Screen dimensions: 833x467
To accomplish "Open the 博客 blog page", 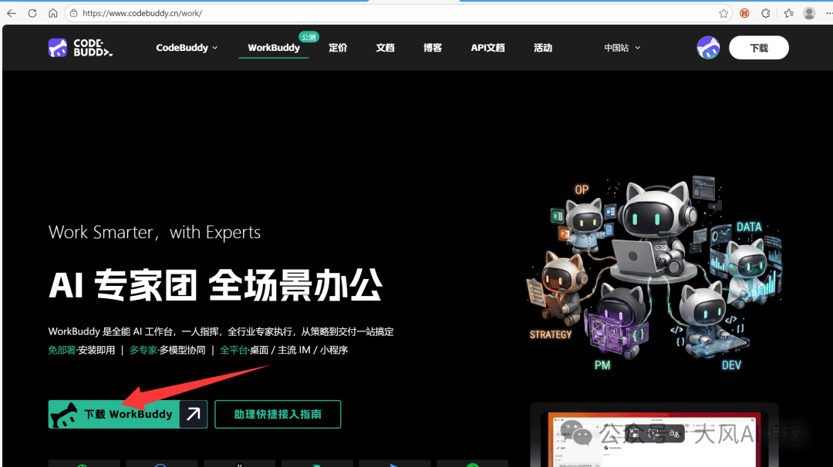I will pyautogui.click(x=433, y=48).
